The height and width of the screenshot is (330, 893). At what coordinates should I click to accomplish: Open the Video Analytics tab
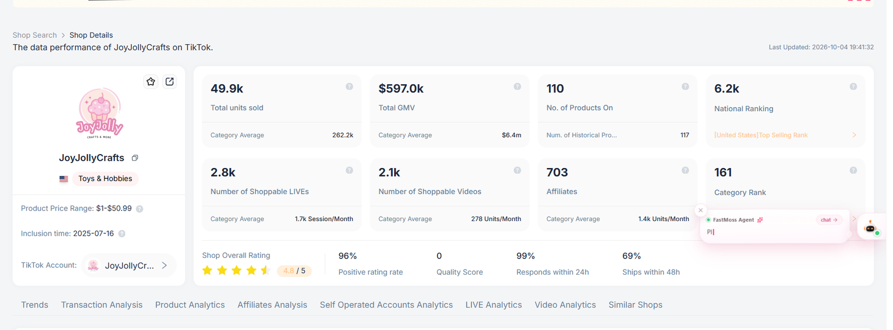coord(565,305)
